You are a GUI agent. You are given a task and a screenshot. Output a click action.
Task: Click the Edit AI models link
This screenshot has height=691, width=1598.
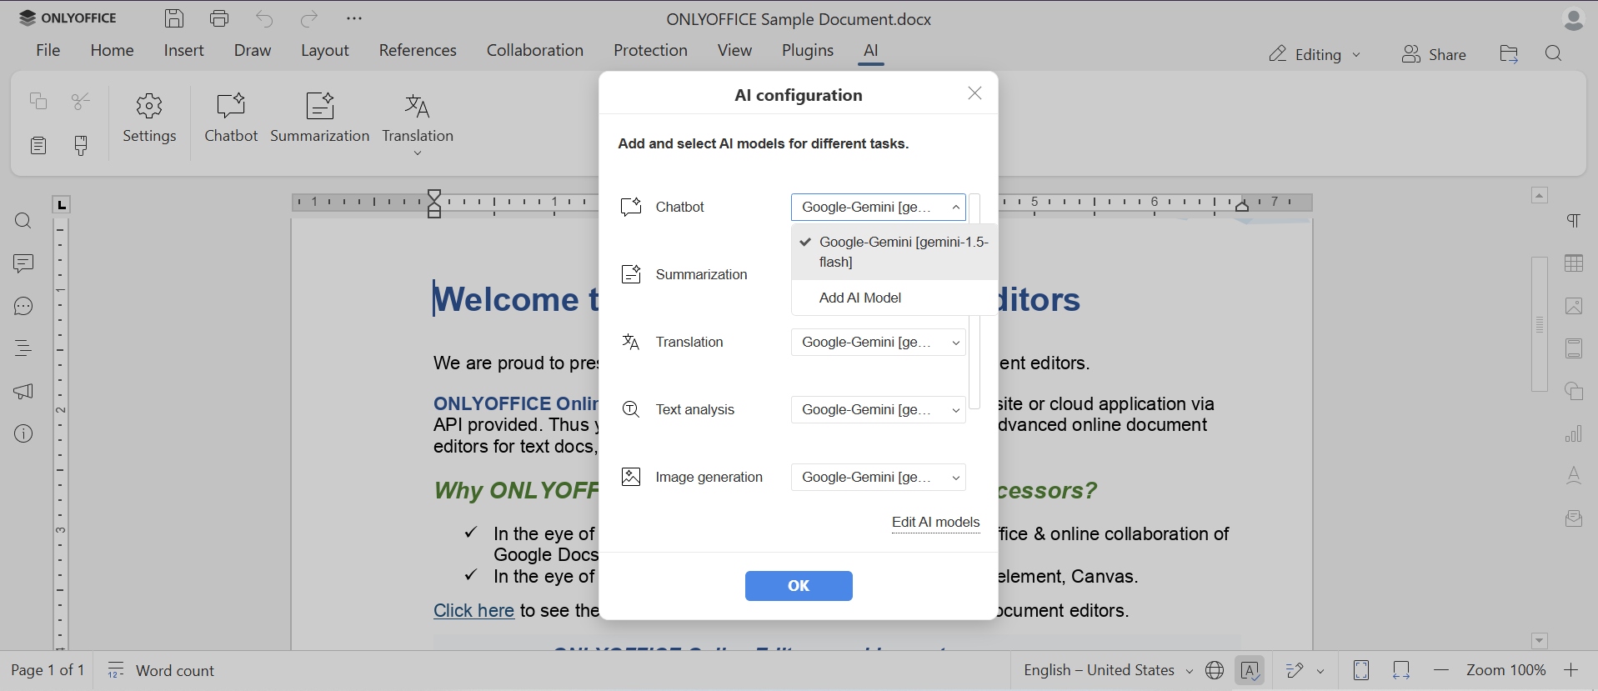pos(935,522)
